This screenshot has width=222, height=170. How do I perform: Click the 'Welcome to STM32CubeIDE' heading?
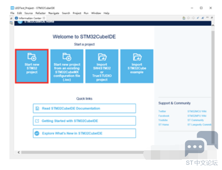[84, 37]
